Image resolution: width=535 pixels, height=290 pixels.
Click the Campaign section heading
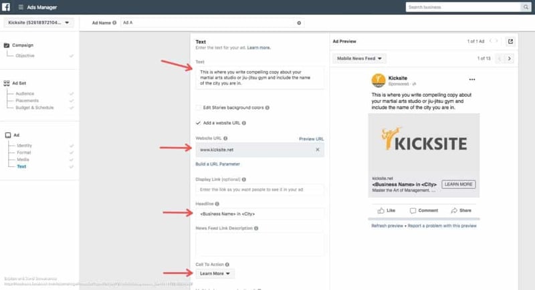point(23,45)
